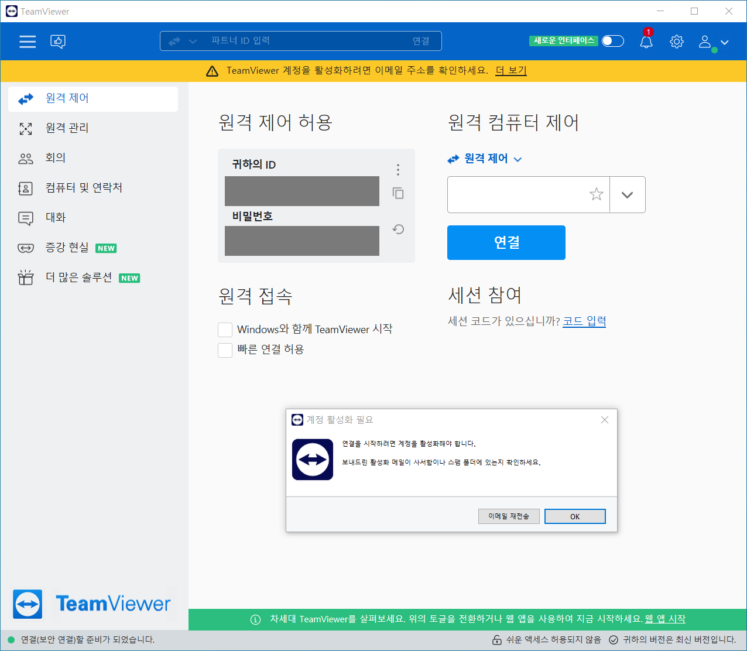This screenshot has width=747, height=651.
Task: Copy your TeamViewer ID
Action: 398,193
